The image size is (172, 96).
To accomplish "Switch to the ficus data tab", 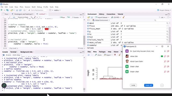I will [6, 14].
